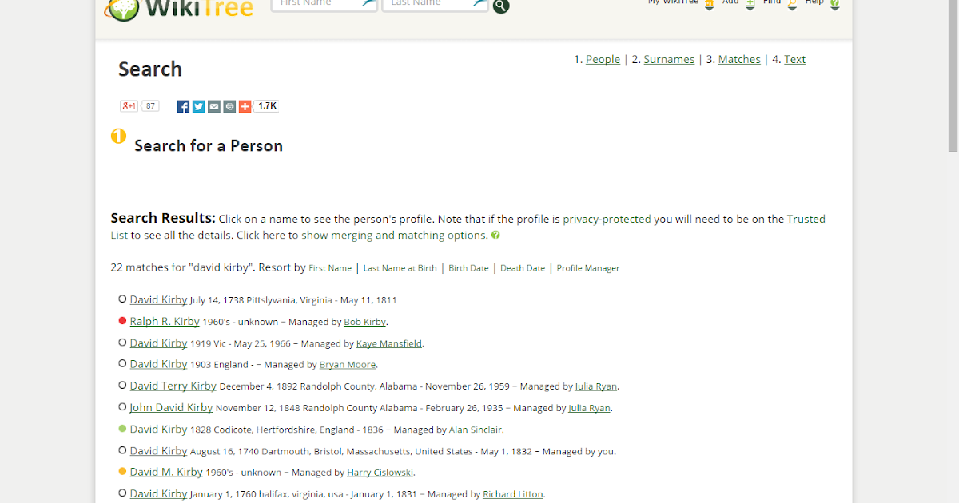Open manager Bob Kirby's profile
The image size is (959, 503).
(x=364, y=322)
